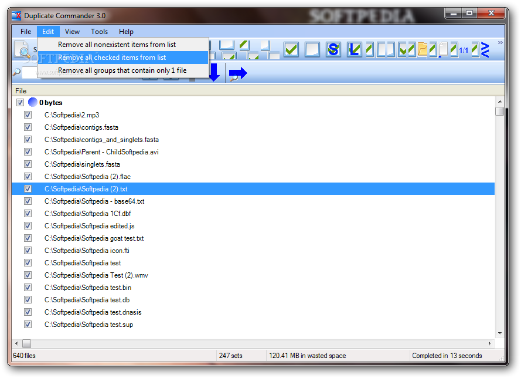This screenshot has height=378, width=521.
Task: Click the search document icon at toolbar start
Action: pyautogui.click(x=22, y=50)
